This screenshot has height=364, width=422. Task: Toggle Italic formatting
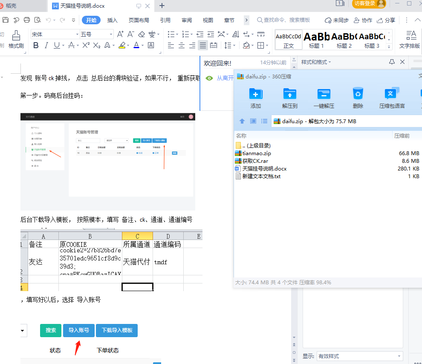[x=46, y=45]
